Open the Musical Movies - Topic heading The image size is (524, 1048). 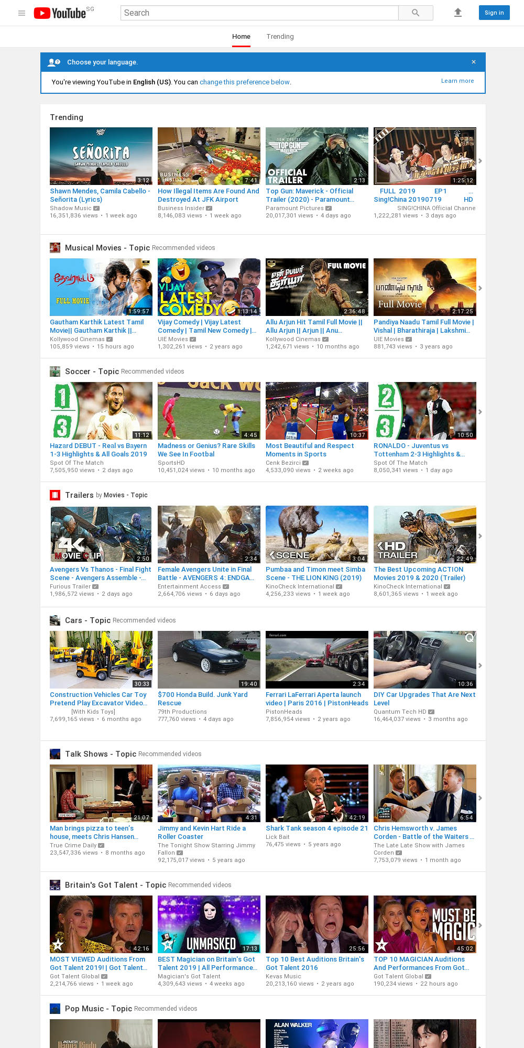pyautogui.click(x=107, y=248)
